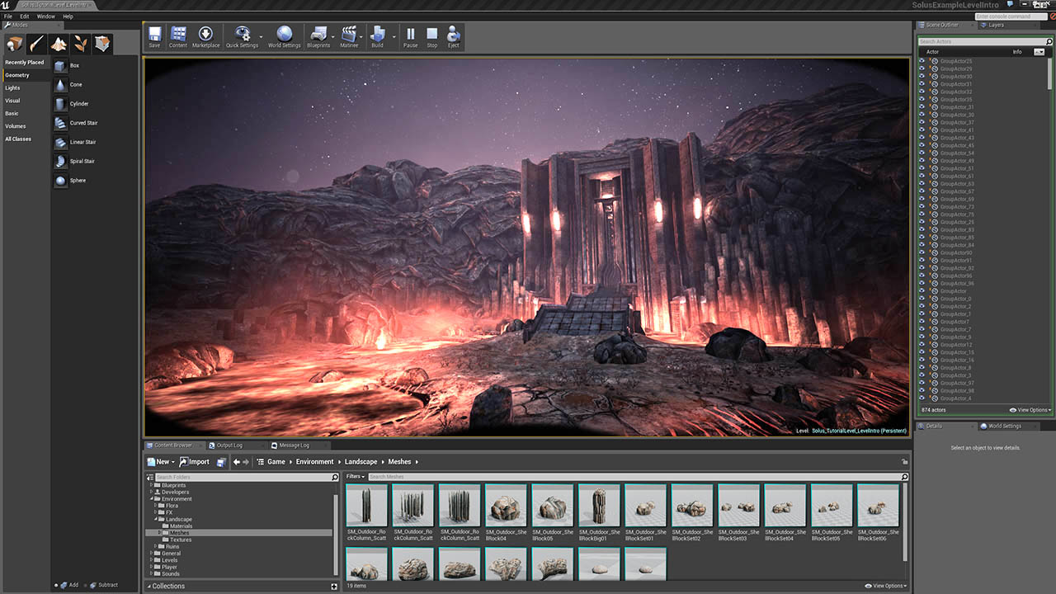Open Quick Settings dropdown arrow
This screenshot has width=1056, height=594.
click(262, 37)
